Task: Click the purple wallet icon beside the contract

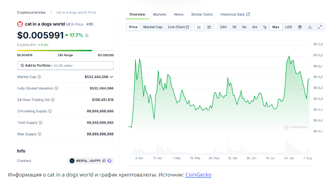Action: (109, 161)
